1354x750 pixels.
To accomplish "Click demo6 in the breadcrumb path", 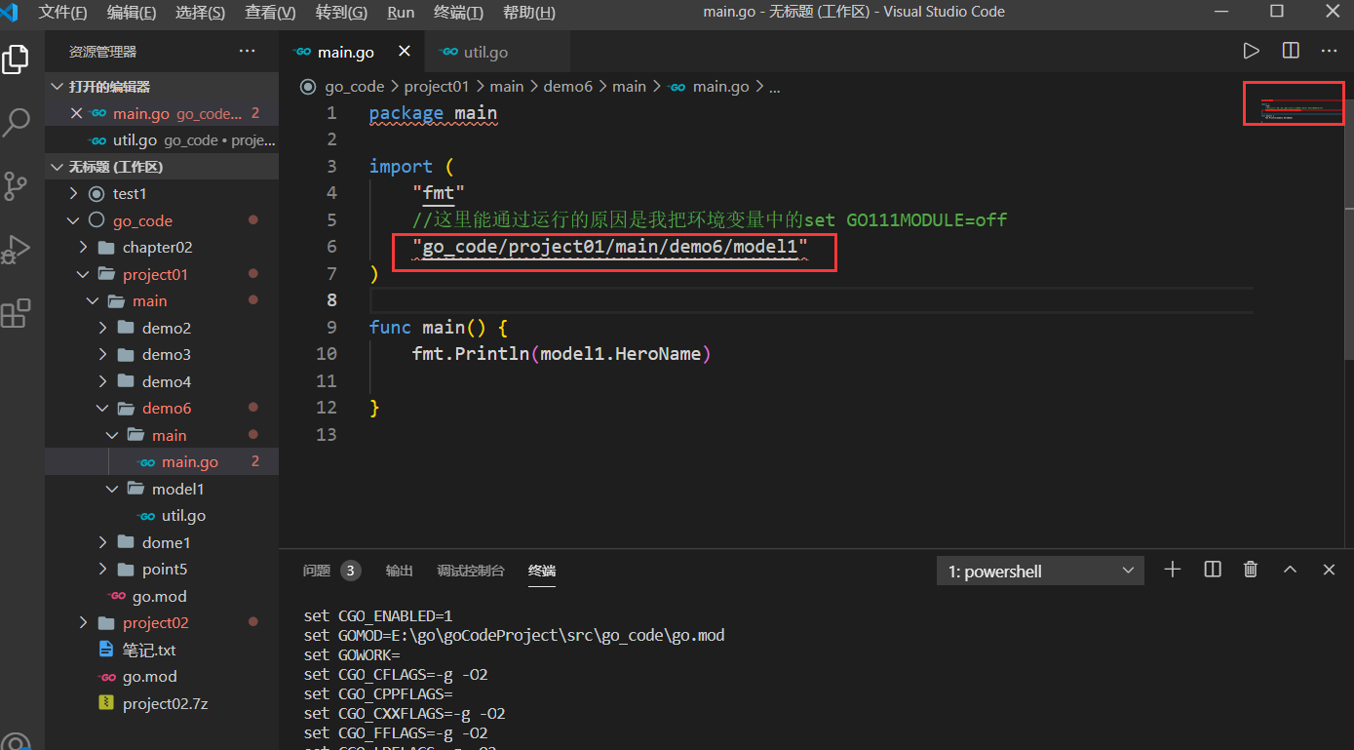I will tap(568, 87).
